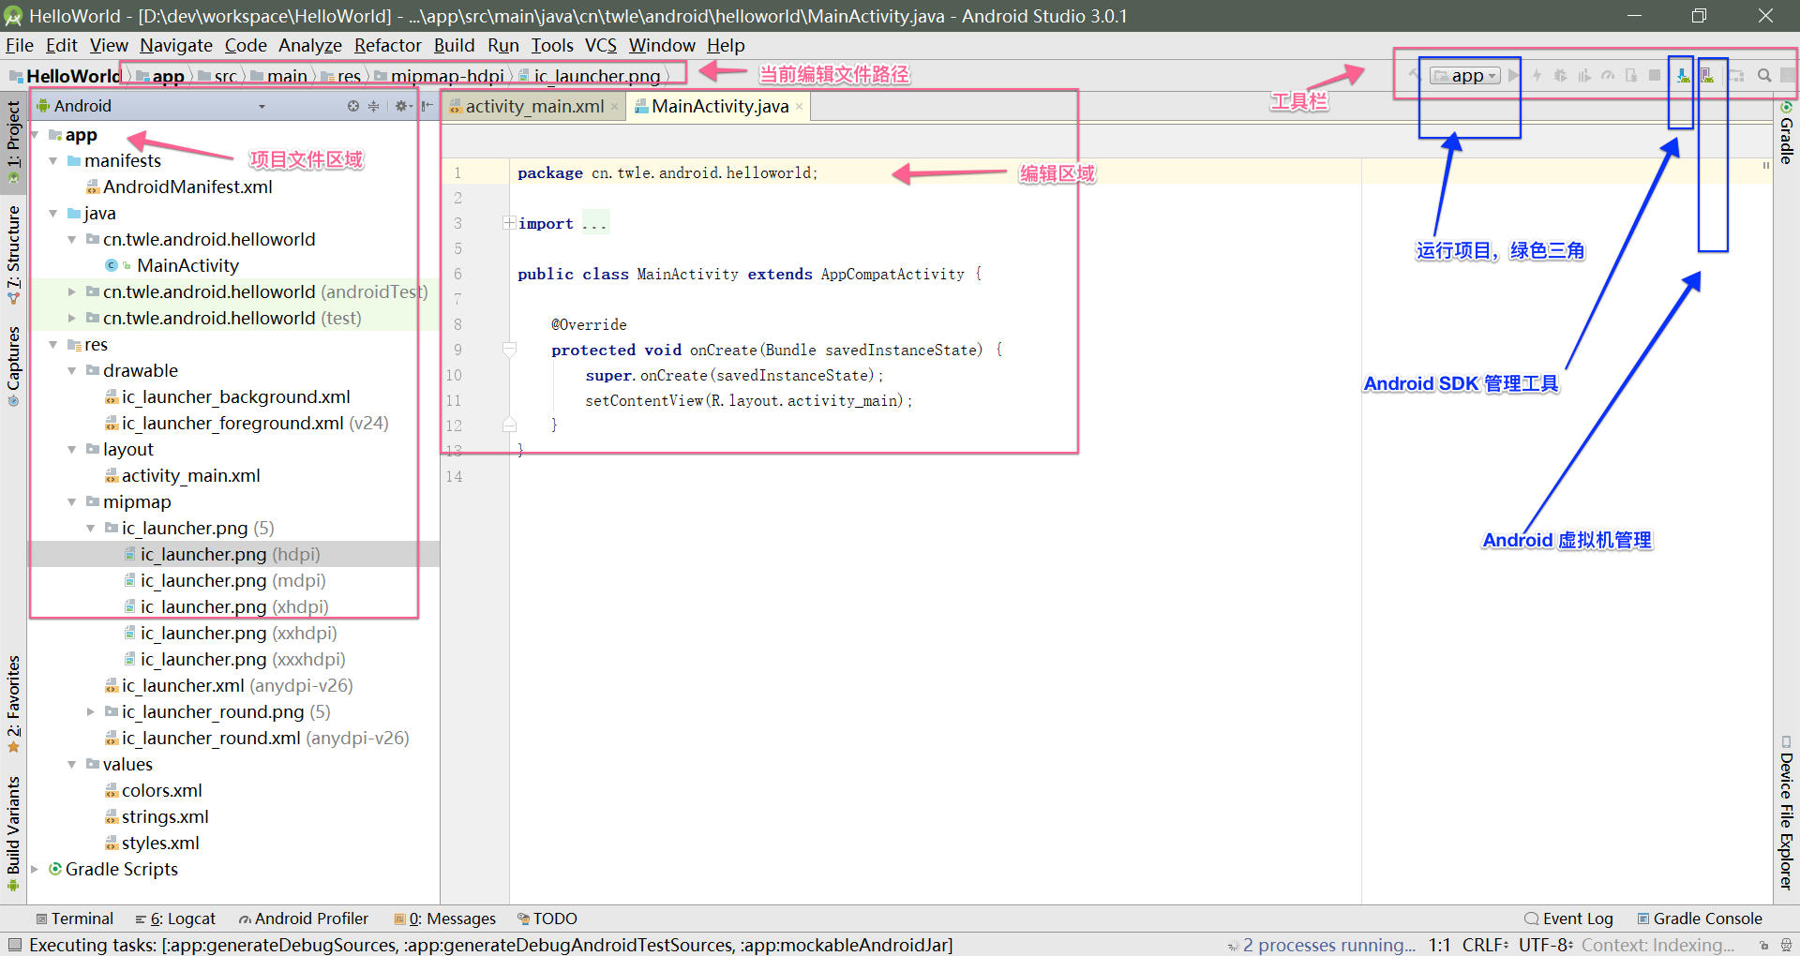Collapse the res folder

53,345
